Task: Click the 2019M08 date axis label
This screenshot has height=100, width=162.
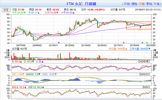Action: point(134,45)
